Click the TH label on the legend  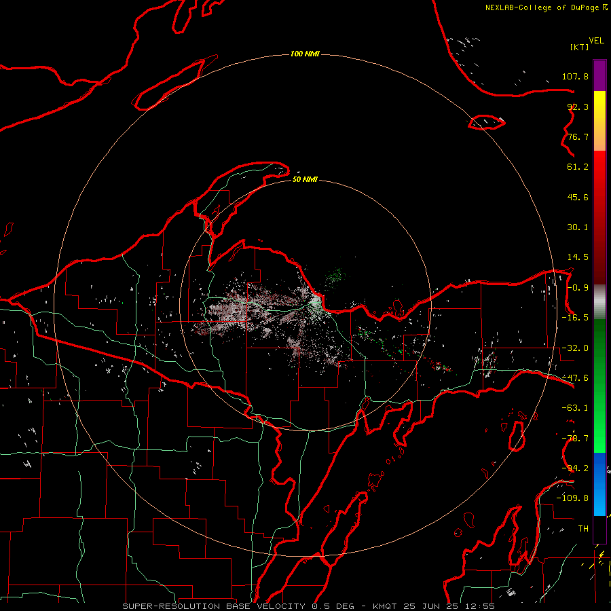[583, 529]
